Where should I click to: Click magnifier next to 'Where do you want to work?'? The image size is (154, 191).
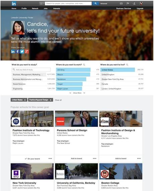(84, 65)
